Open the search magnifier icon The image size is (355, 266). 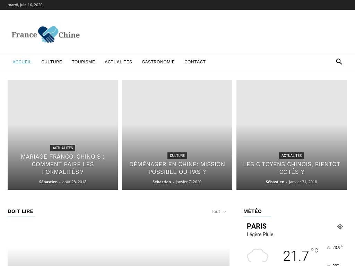point(339,62)
